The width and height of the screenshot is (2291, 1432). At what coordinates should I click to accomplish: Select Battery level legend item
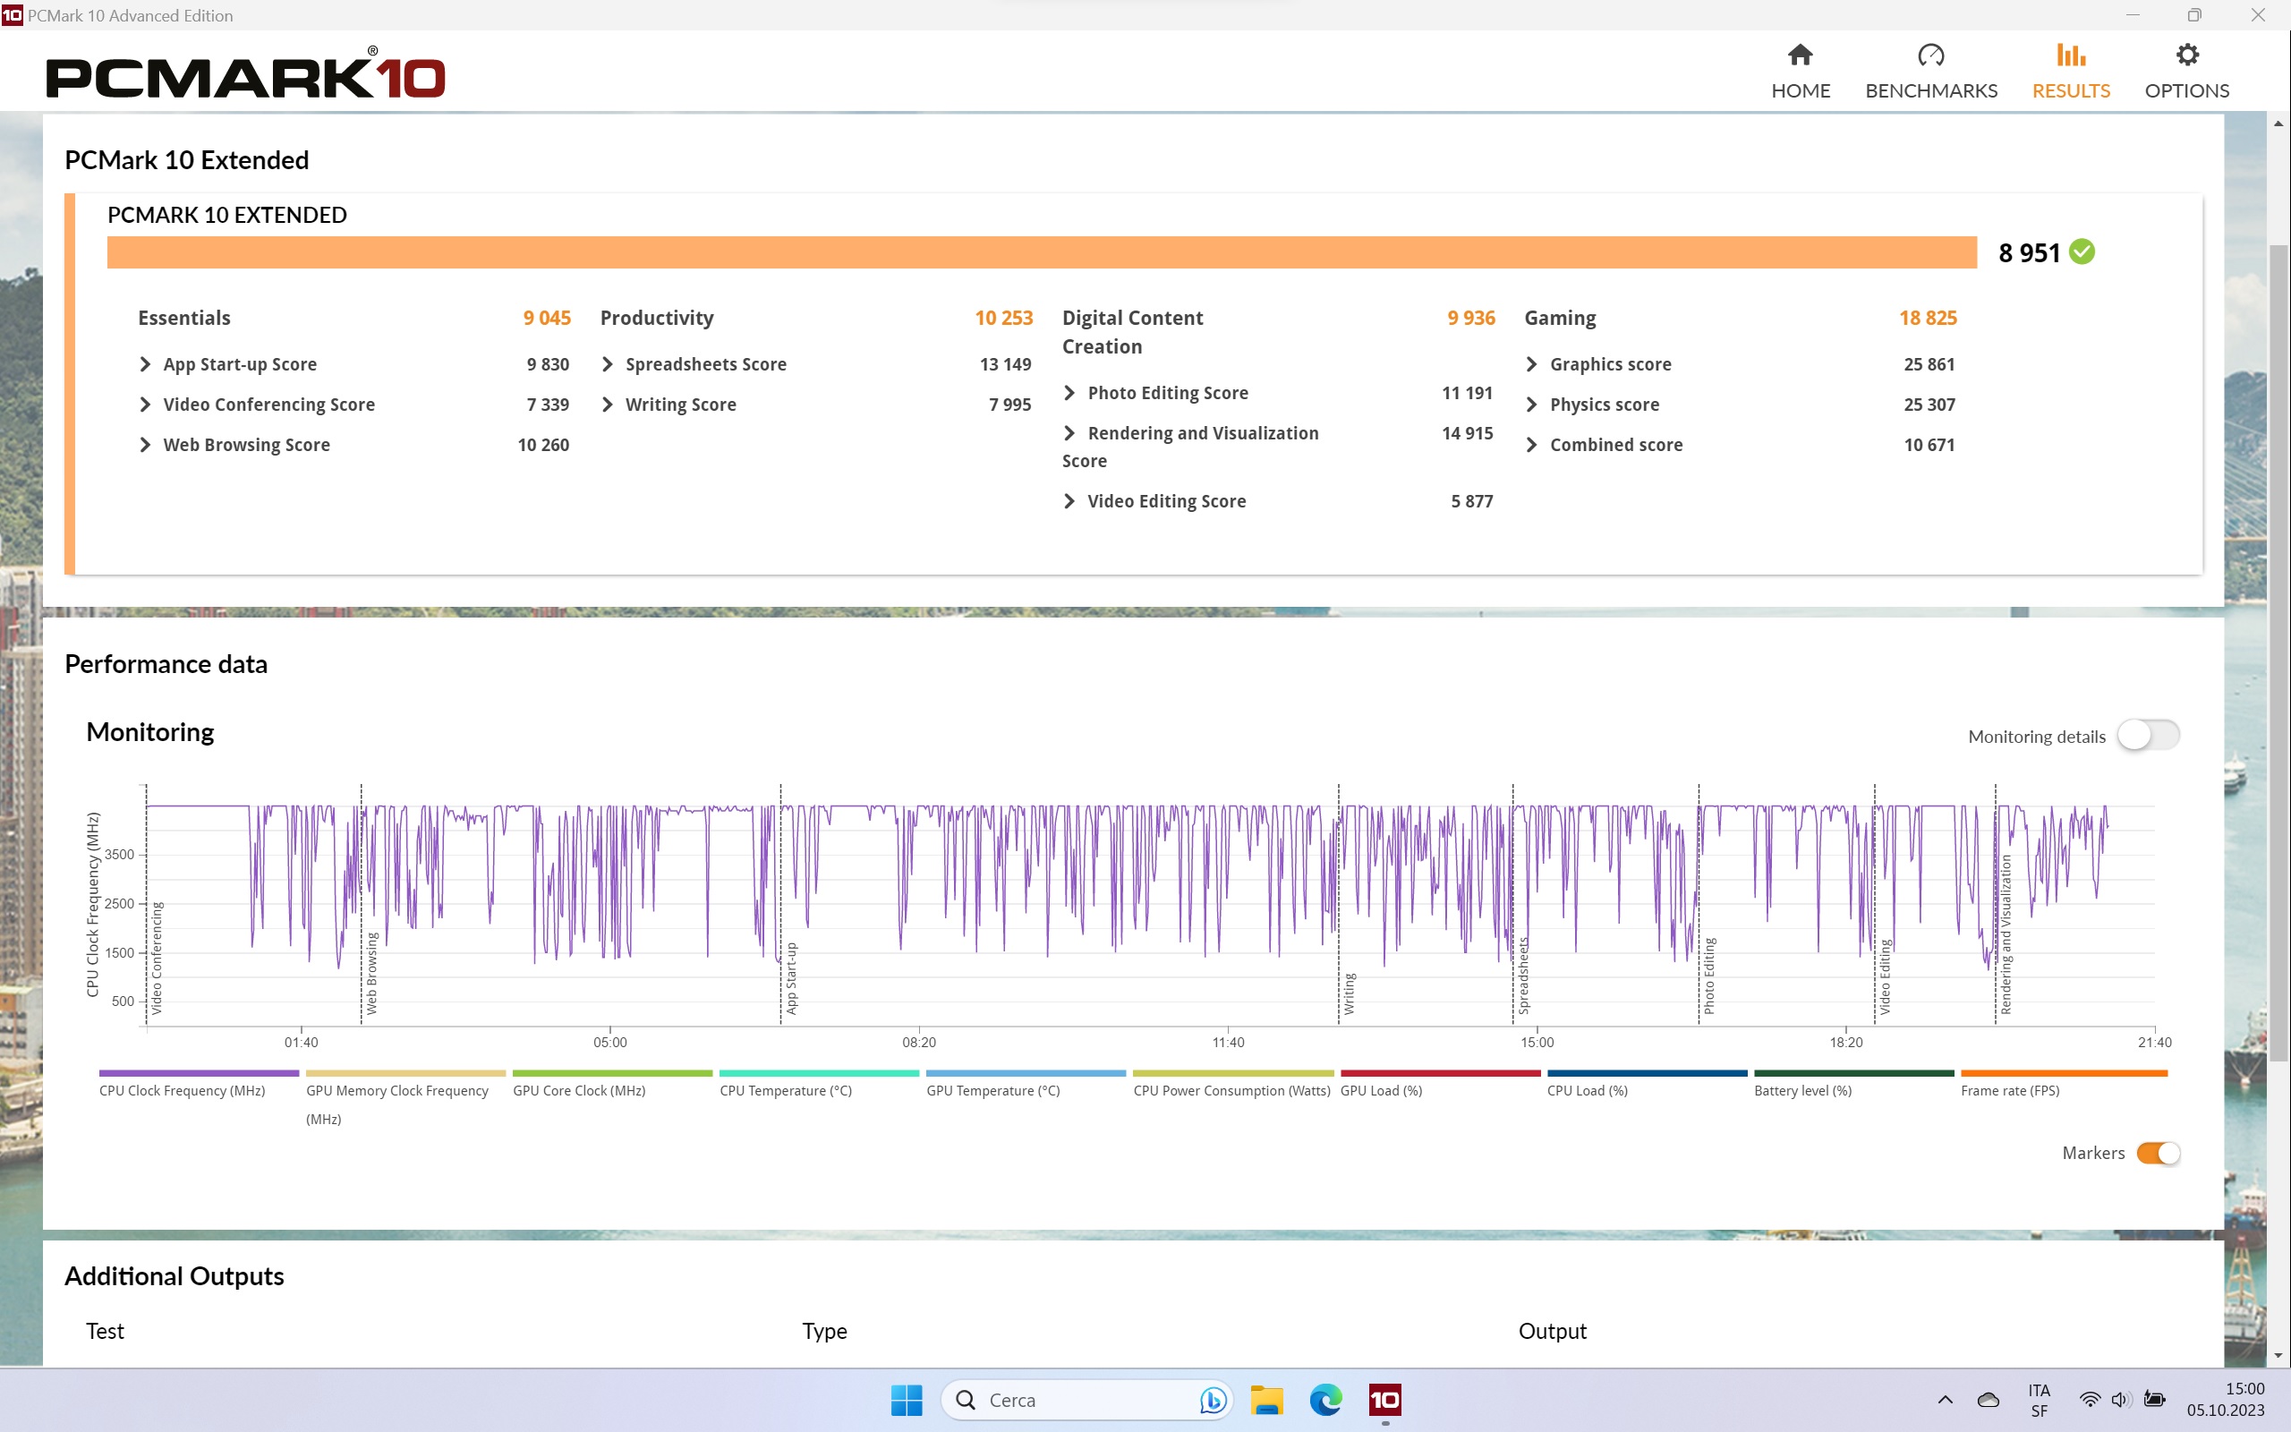1853,1085
